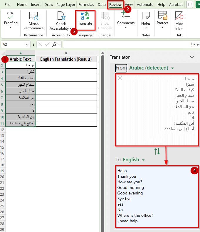Cancel formula entry with X icon
This screenshot has width=200, height=232.
click(40, 44)
